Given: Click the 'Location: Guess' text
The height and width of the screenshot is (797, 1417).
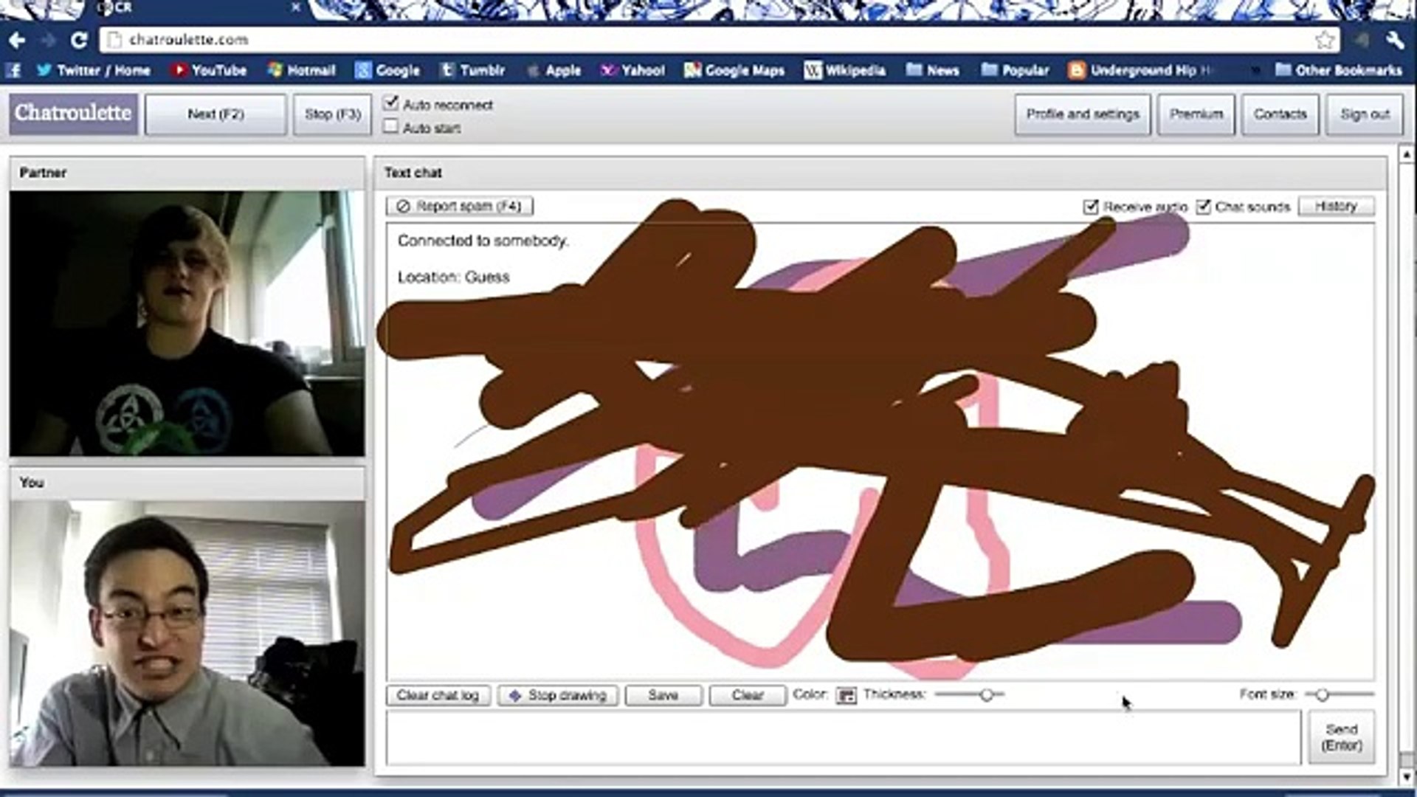Looking at the screenshot, I should pyautogui.click(x=454, y=277).
